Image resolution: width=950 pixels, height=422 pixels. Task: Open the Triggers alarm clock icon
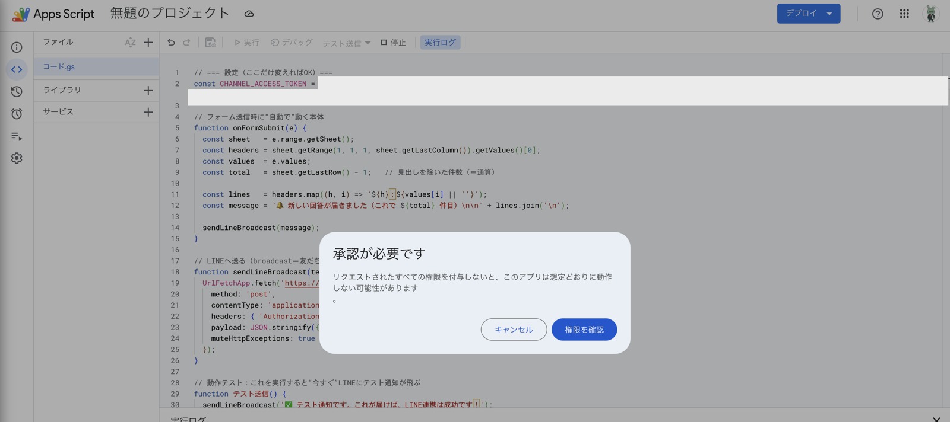coord(17,114)
